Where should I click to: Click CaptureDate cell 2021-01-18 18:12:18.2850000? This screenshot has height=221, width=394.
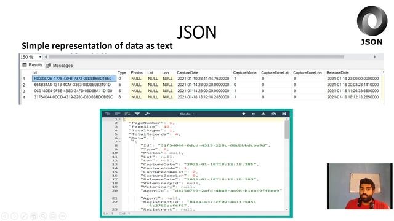tap(203, 97)
